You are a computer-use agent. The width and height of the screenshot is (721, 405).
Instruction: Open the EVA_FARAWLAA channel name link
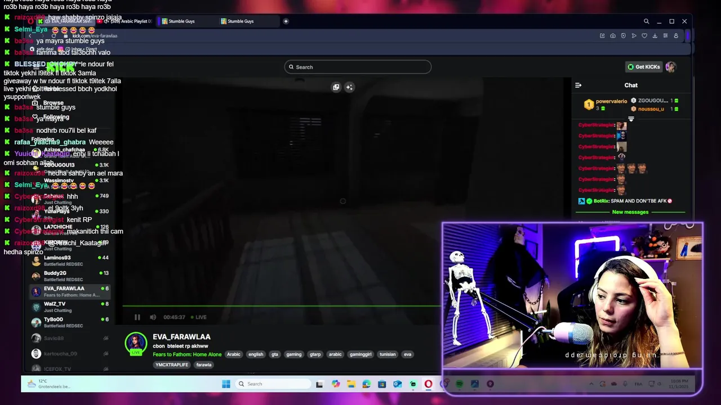[181, 337]
